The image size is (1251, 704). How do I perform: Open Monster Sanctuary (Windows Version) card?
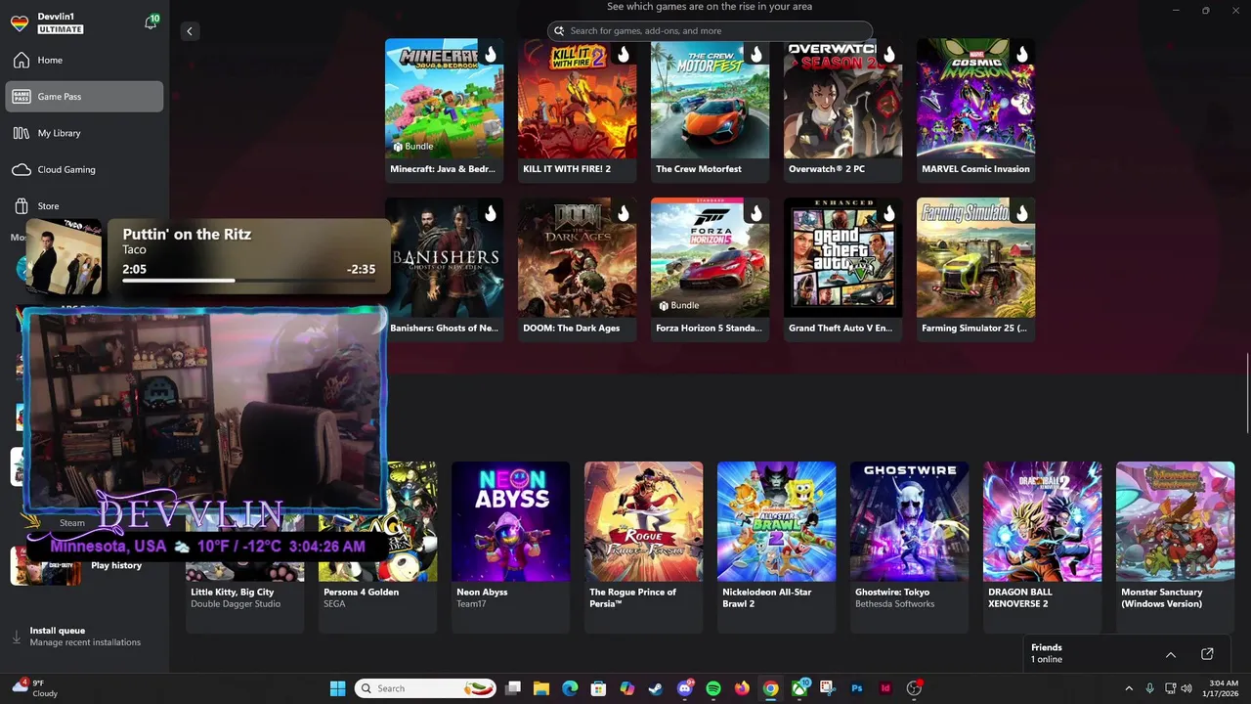[1176, 547]
